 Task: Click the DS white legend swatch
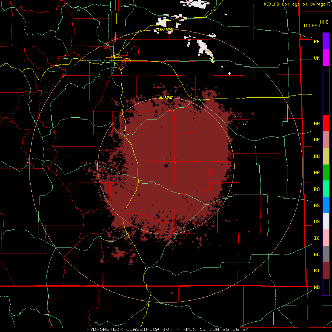click(x=326, y=221)
